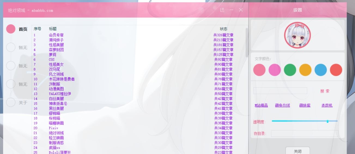
Task: Click the menu list icon in title bar
Action: 222,10
